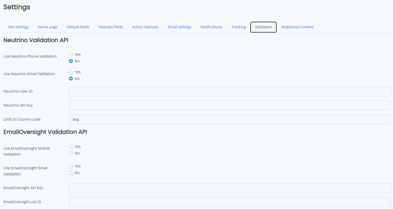Focus the Neutrino User ID field

coord(230,91)
